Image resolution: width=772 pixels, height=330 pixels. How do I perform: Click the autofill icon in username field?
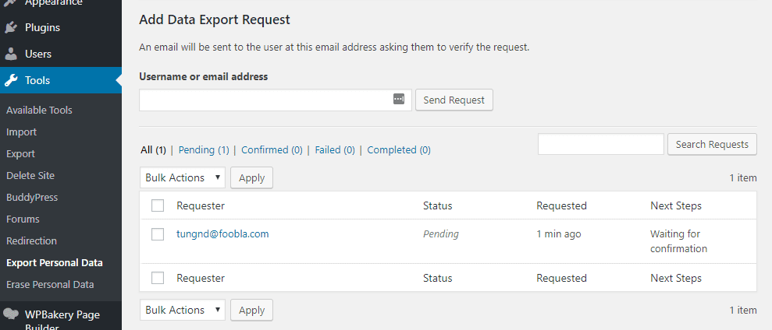coord(399,100)
